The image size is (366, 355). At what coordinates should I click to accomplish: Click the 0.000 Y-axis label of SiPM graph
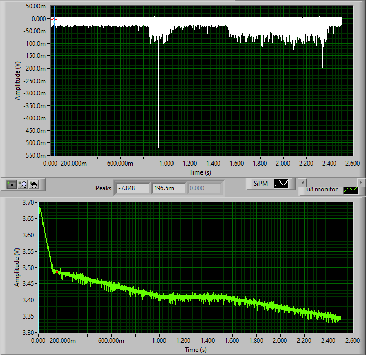tap(38, 18)
